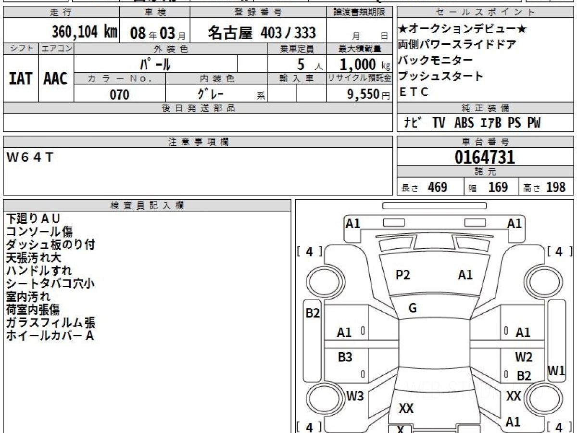
Task: Click the 諸元 header
Action: coord(486,172)
